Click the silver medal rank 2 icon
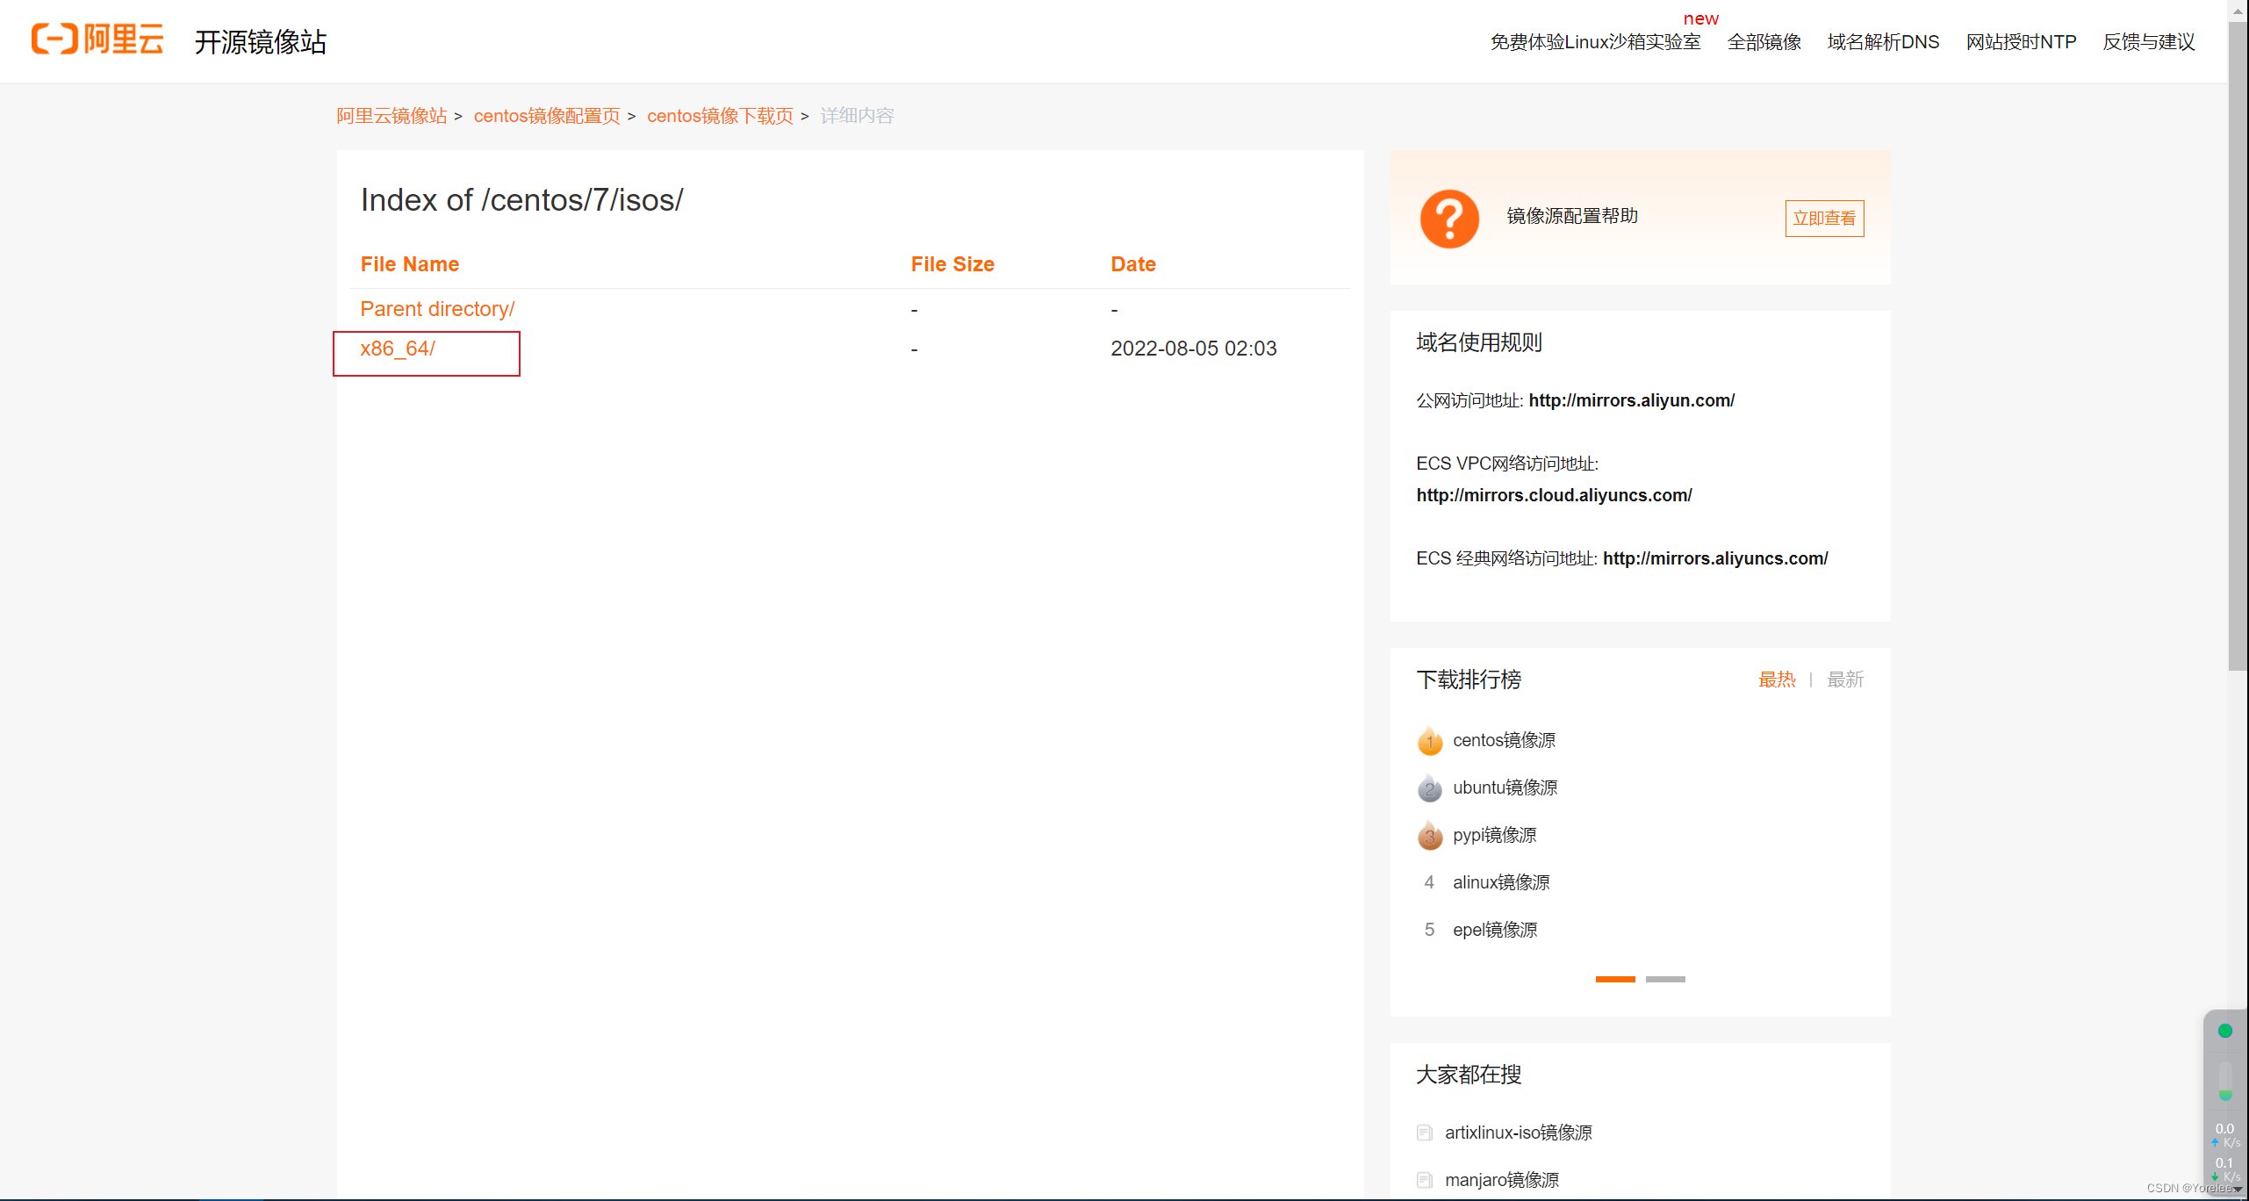Screen dimensions: 2249x1201 (1429, 788)
